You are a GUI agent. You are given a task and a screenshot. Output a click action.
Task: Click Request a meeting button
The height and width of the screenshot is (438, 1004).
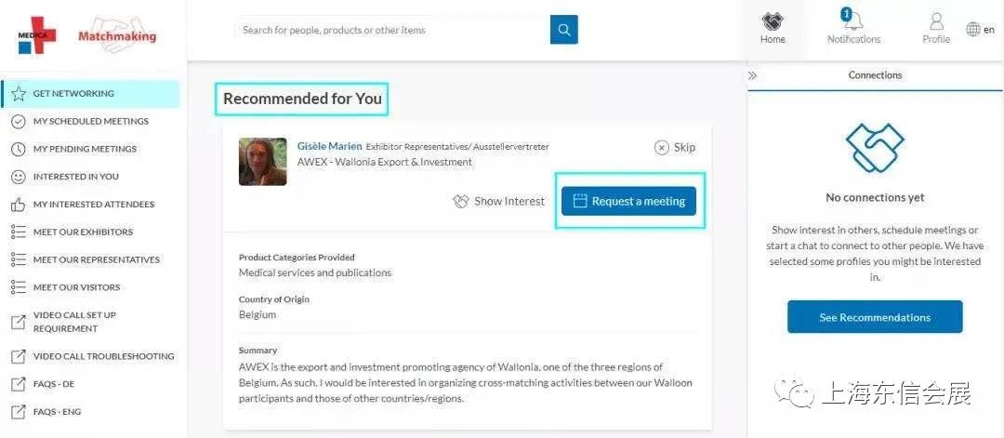pos(628,201)
